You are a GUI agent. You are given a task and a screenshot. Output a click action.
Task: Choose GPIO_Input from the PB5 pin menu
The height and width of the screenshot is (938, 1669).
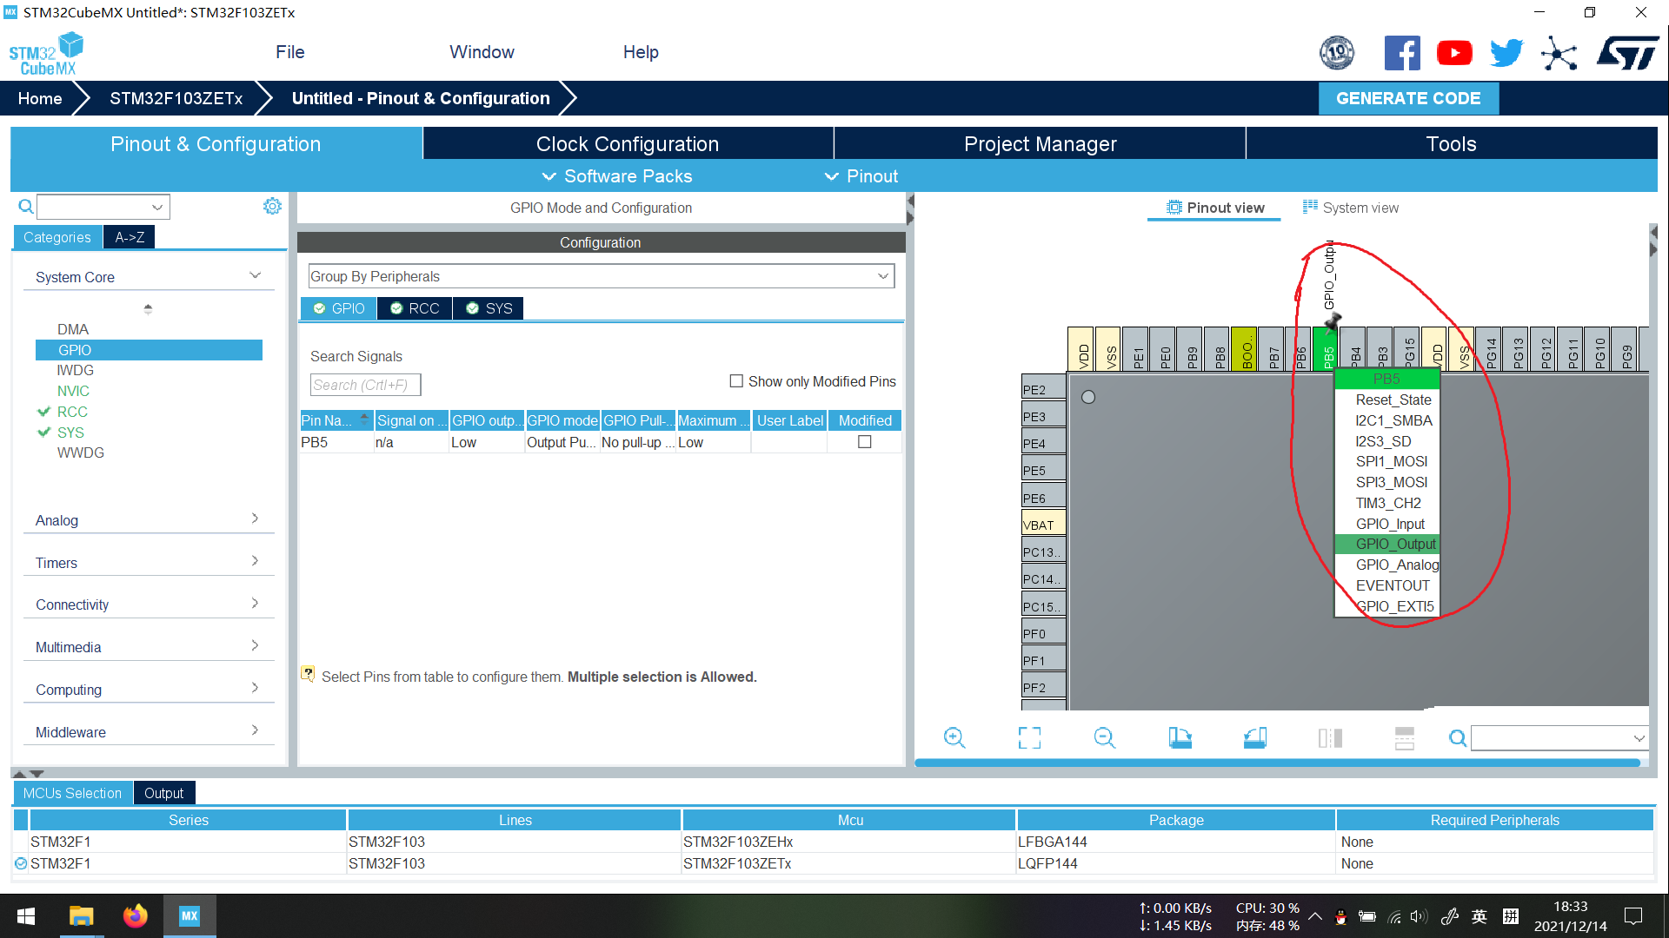[1389, 524]
